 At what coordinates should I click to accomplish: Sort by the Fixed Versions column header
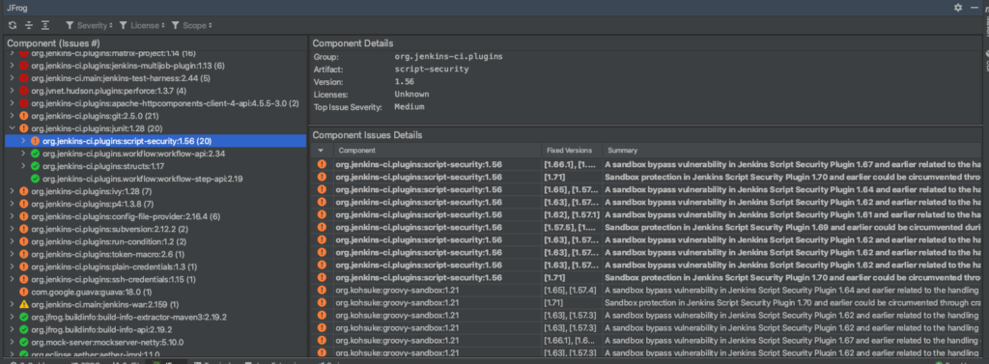click(571, 151)
